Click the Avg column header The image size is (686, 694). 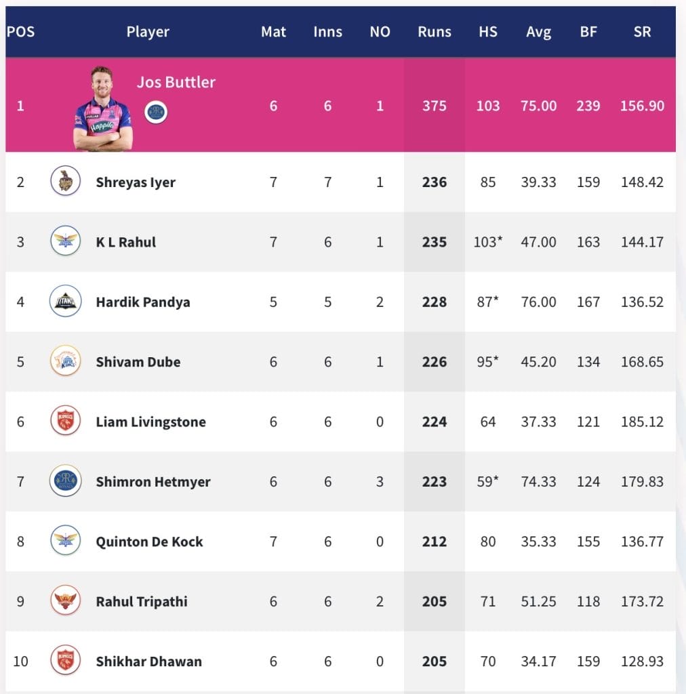(x=538, y=32)
